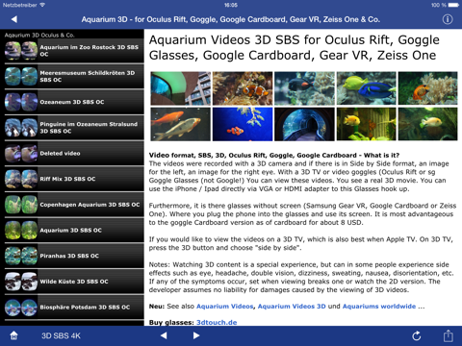Tap the yellow cichlid in green water thumbnail

coord(428,124)
